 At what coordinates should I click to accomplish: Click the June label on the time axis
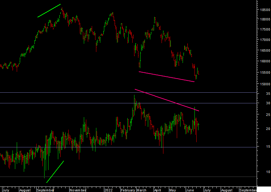pyautogui.click(x=190, y=190)
